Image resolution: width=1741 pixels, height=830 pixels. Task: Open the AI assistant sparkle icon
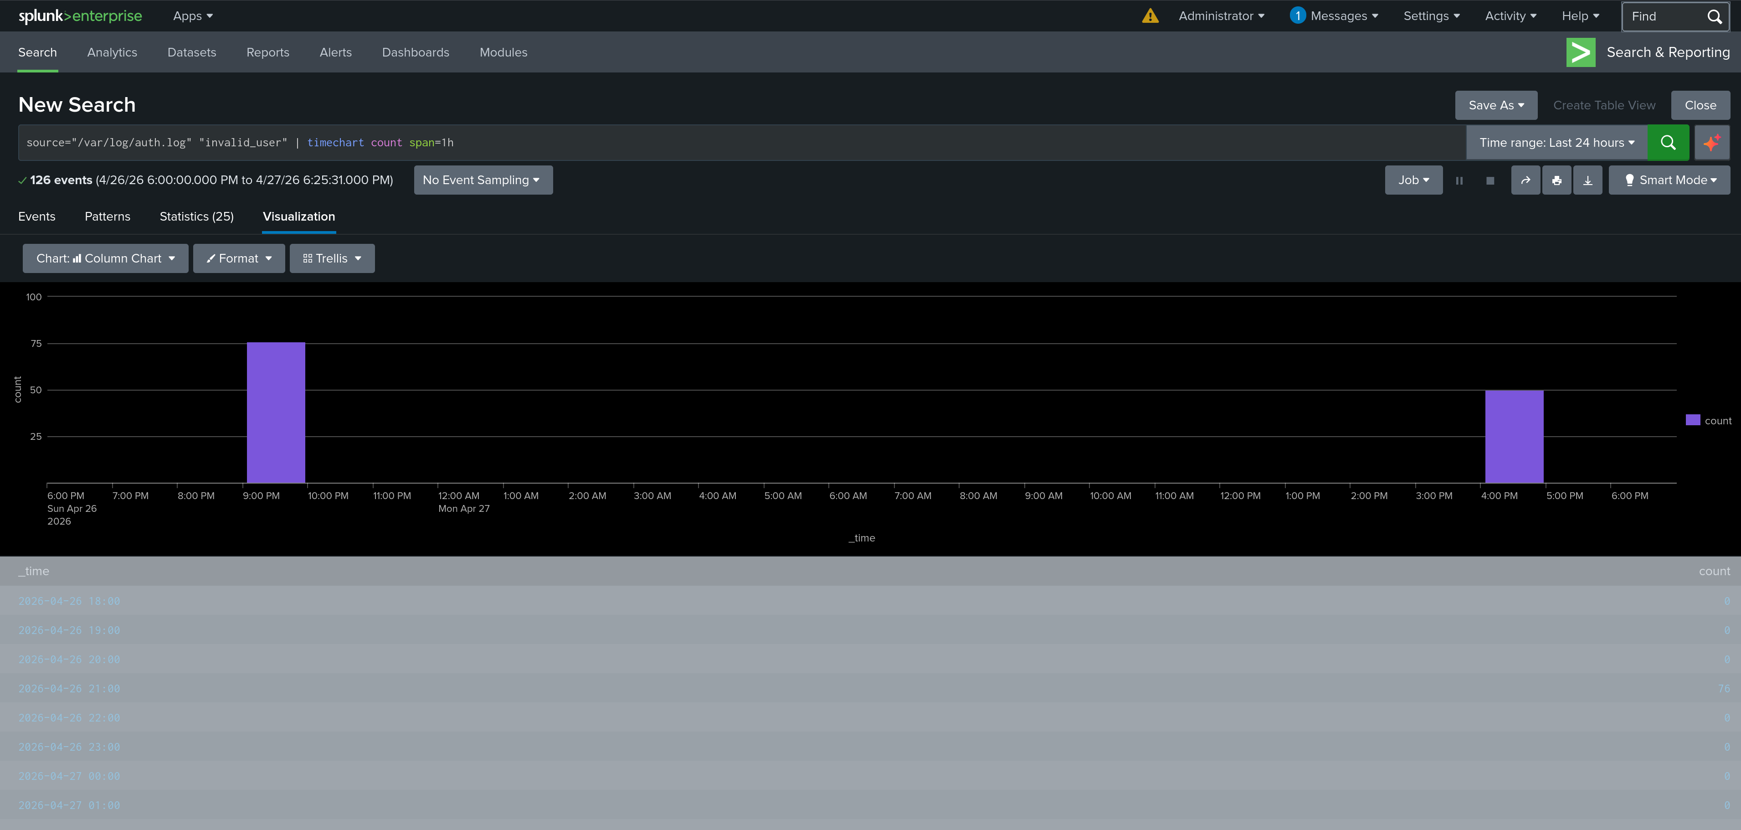pos(1712,143)
